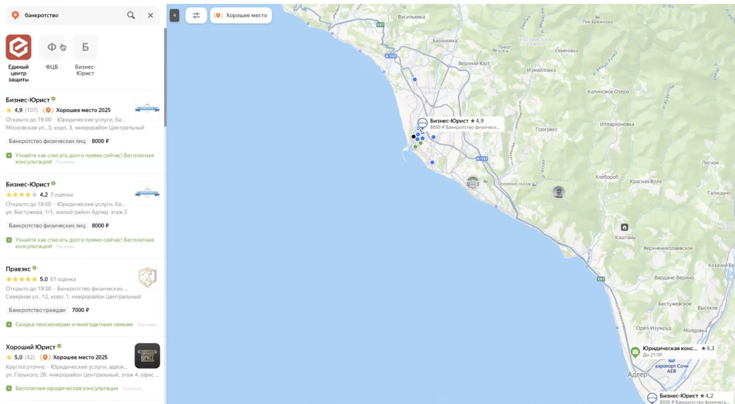Click "Банкротство физических лиц" chip for the Бестужева listing
Image resolution: width=735 pixels, height=404 pixels.
tap(47, 226)
